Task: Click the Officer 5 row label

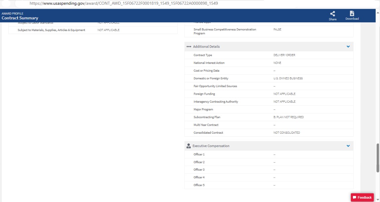Action: tap(199, 185)
